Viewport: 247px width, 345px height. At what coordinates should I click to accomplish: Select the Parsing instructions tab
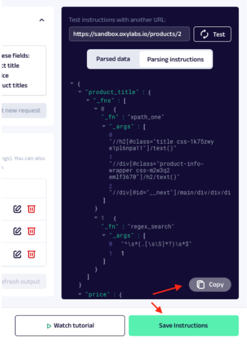pos(175,59)
